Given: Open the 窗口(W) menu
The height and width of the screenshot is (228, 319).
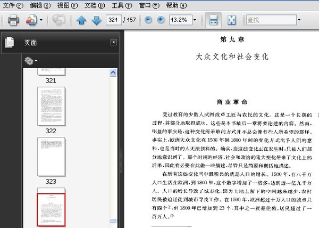Looking at the screenshot, I should (x=149, y=5).
